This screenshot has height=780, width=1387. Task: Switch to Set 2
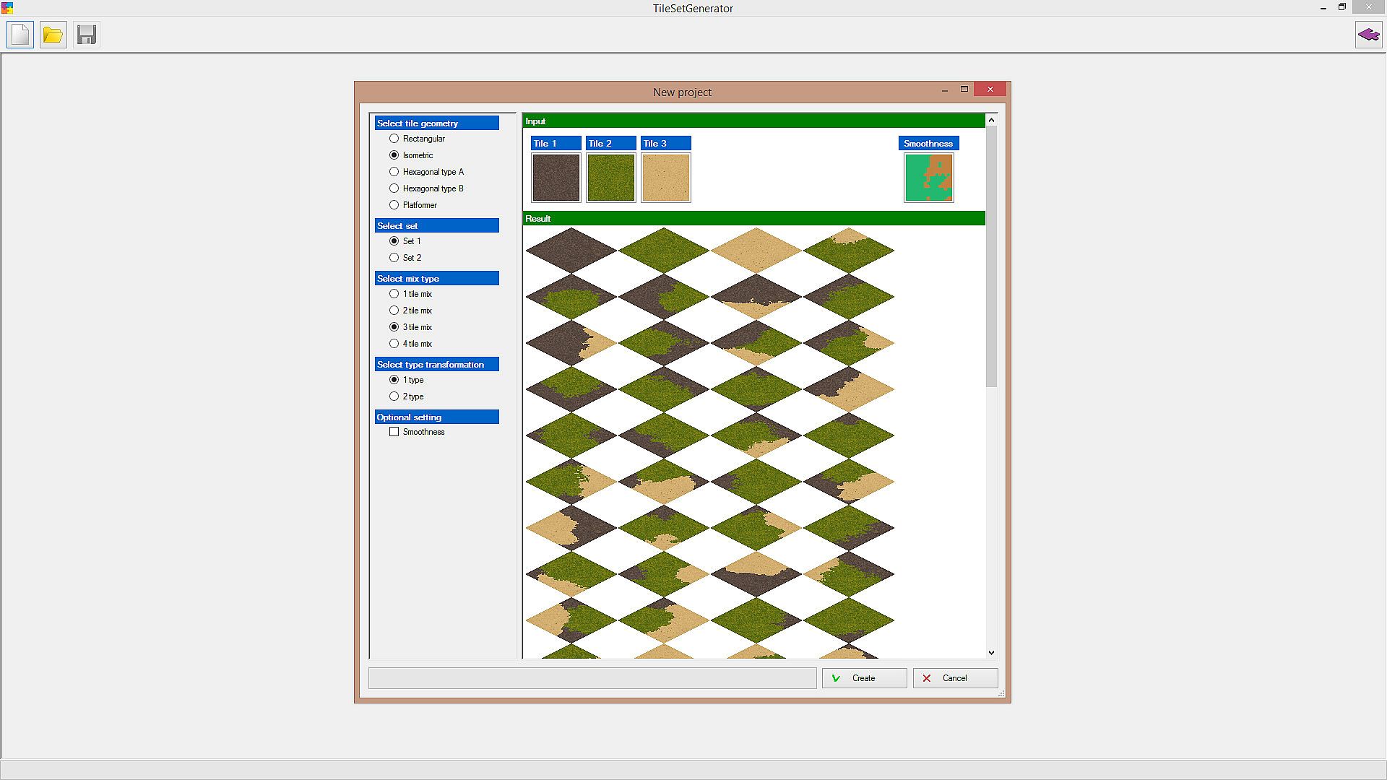[x=394, y=258]
